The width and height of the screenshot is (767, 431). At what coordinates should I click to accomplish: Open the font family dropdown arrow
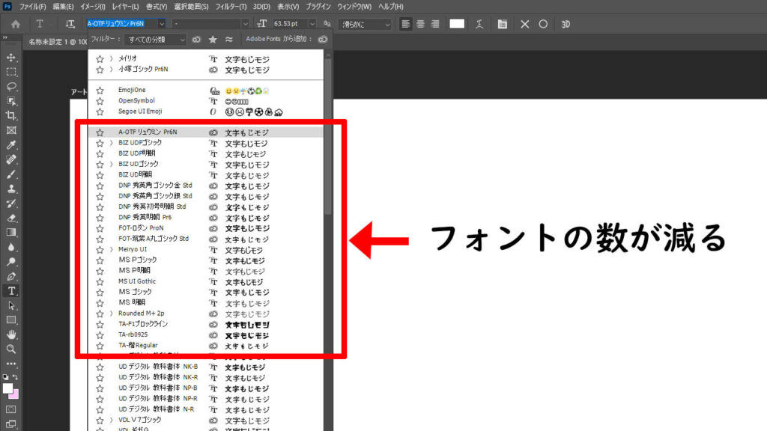tap(162, 24)
